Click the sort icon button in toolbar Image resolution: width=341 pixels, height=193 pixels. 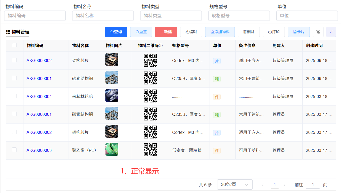pos(331,32)
